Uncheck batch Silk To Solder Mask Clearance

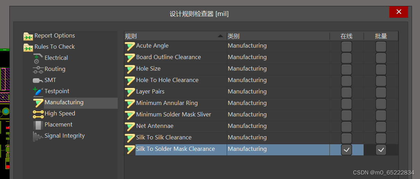click(x=381, y=150)
